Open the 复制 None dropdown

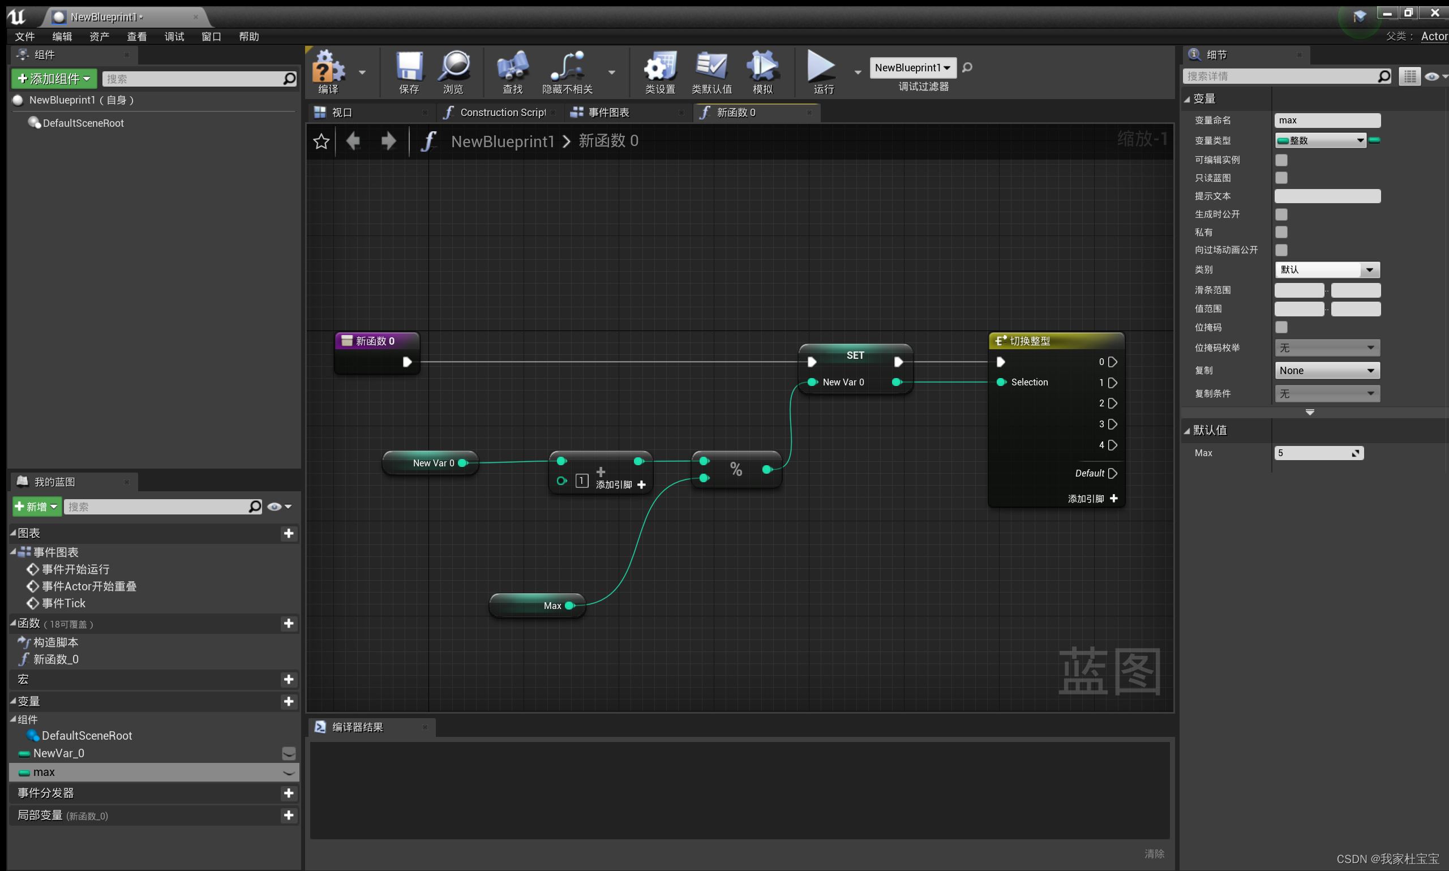click(x=1326, y=370)
